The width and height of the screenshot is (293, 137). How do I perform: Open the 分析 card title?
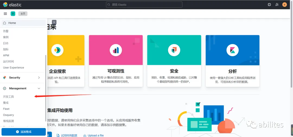233,71
